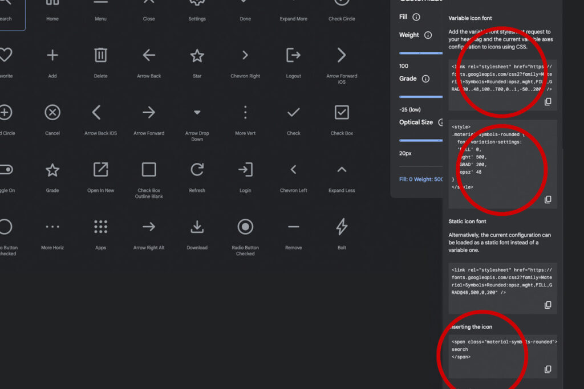This screenshot has width=584, height=389.
Task: Copy the static icon font link
Action: pos(548,305)
